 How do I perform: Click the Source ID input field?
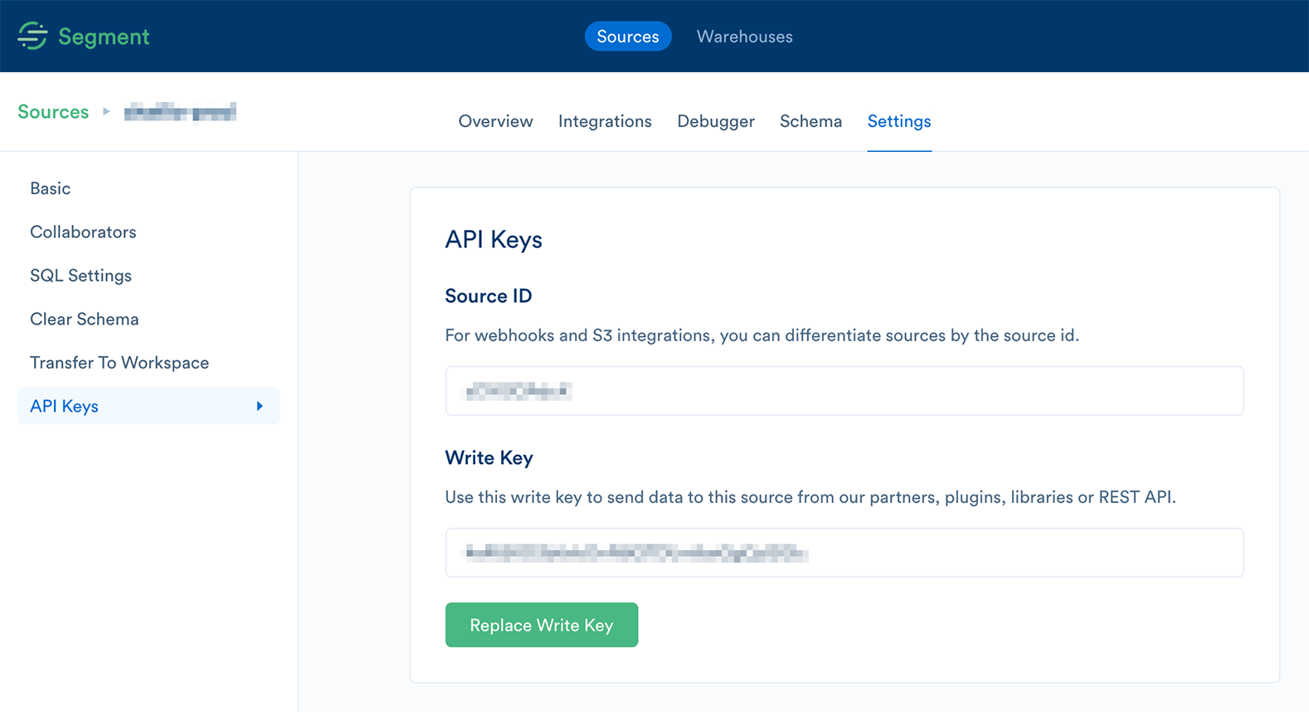coord(844,391)
